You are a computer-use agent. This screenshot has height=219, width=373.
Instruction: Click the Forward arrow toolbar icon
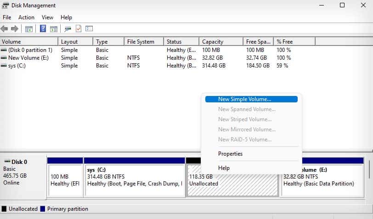coord(15,29)
